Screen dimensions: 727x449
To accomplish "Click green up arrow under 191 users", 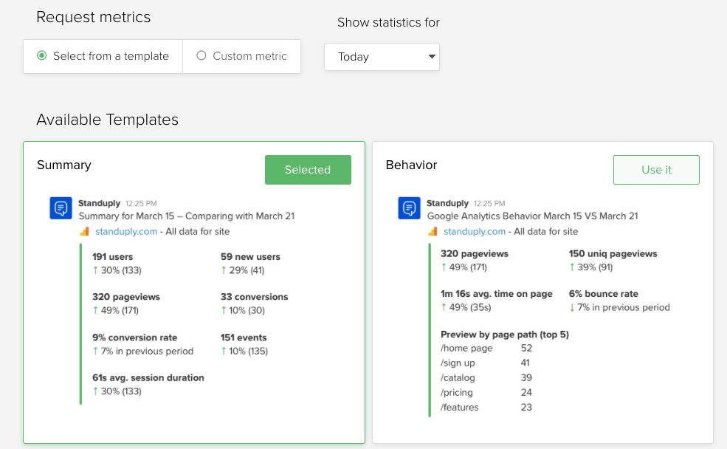I will [x=95, y=270].
